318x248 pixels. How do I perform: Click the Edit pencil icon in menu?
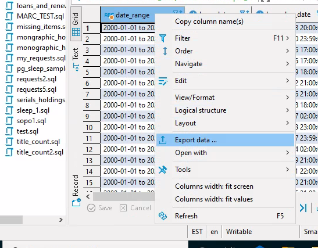pyautogui.click(x=163, y=81)
